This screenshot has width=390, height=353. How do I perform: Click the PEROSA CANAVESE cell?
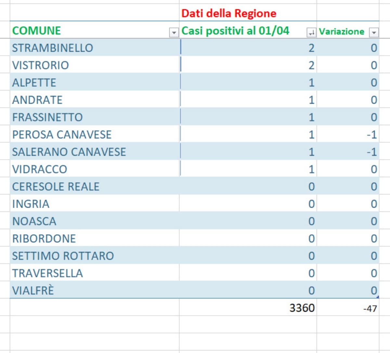coord(62,135)
